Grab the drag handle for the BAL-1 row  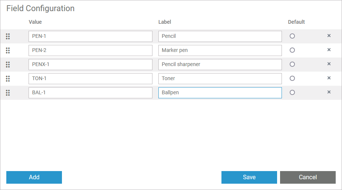coord(8,93)
